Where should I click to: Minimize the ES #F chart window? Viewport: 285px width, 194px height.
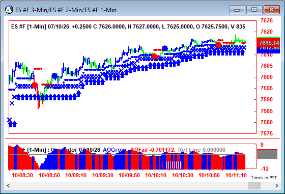237,10
